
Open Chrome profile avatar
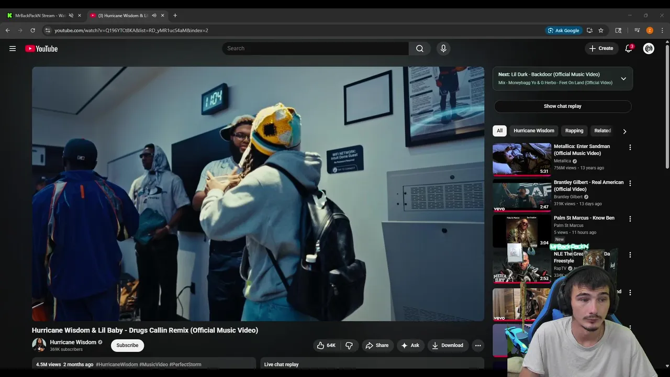(x=650, y=30)
